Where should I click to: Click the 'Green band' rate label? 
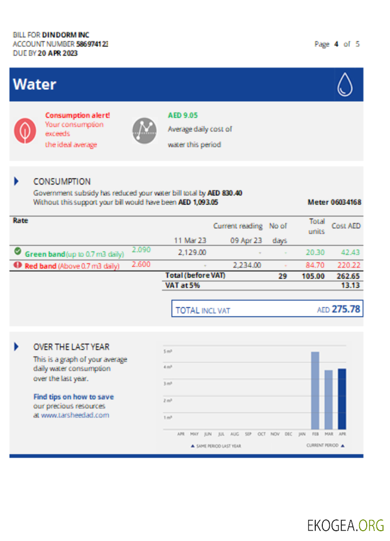(45, 254)
